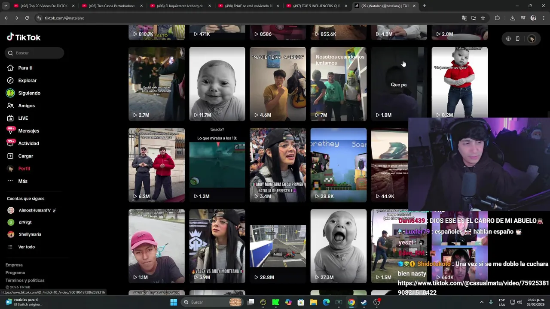Image resolution: width=550 pixels, height=309 pixels.
Task: Reload the page
Action: point(27,18)
